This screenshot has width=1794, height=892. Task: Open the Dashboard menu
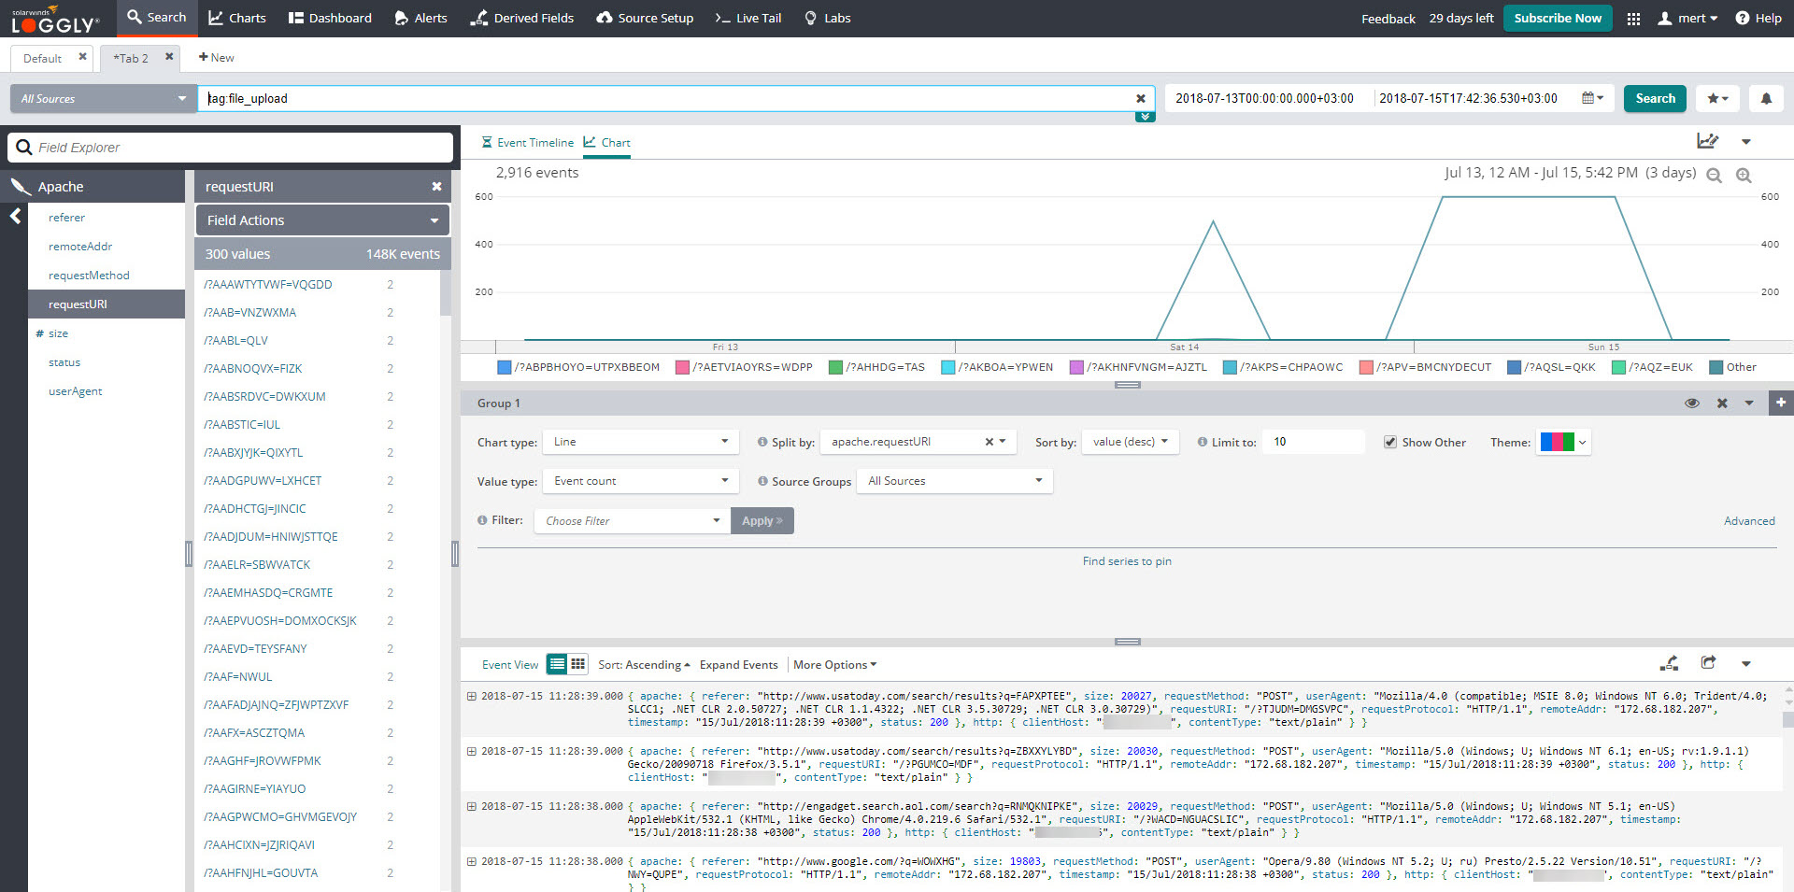pos(329,18)
